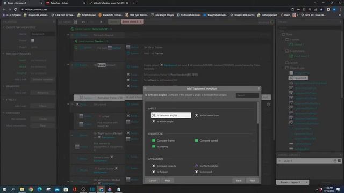Viewport: 344px width, 193px height.
Task: Click the Back button in dialog
Action: [239, 181]
